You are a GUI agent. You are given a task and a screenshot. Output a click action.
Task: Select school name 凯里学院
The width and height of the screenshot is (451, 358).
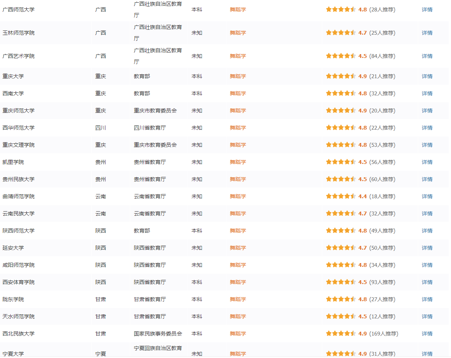[x=13, y=162]
